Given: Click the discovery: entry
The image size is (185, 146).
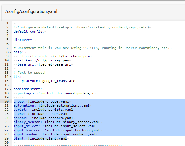Looking at the screenshot, I should click(24, 40).
